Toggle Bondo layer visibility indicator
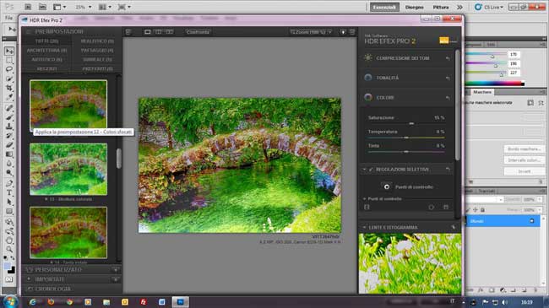Viewport: 549px width, 308px height. pyautogui.click(x=532, y=221)
